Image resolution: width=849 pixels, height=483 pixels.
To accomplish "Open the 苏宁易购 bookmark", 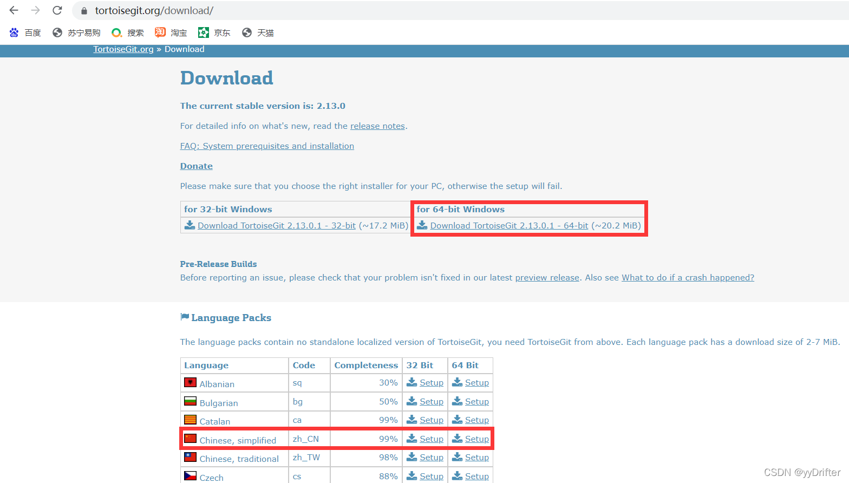I will point(76,33).
